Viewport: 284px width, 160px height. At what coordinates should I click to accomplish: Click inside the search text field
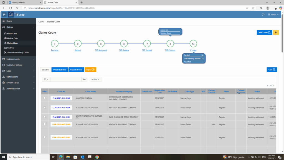point(66,79)
